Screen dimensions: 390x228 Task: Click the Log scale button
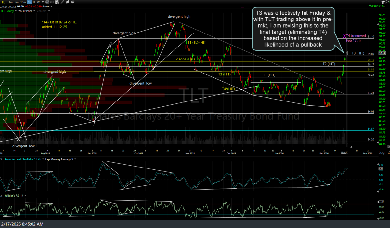pyautogui.click(x=381, y=152)
